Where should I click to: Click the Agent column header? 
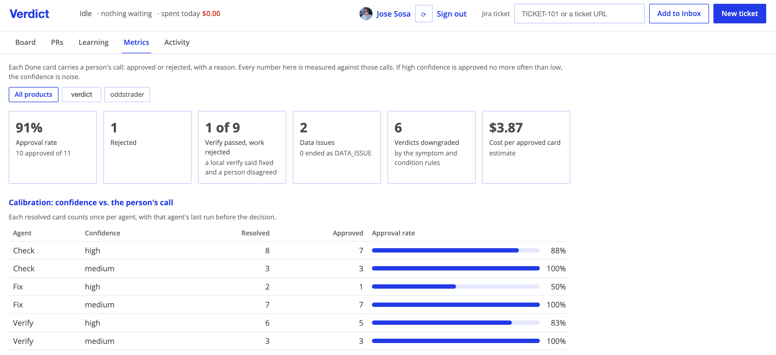[x=22, y=233]
